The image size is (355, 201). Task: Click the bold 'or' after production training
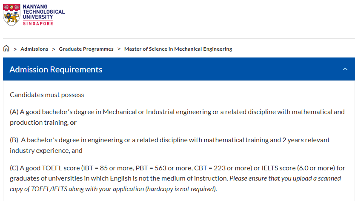point(73,123)
